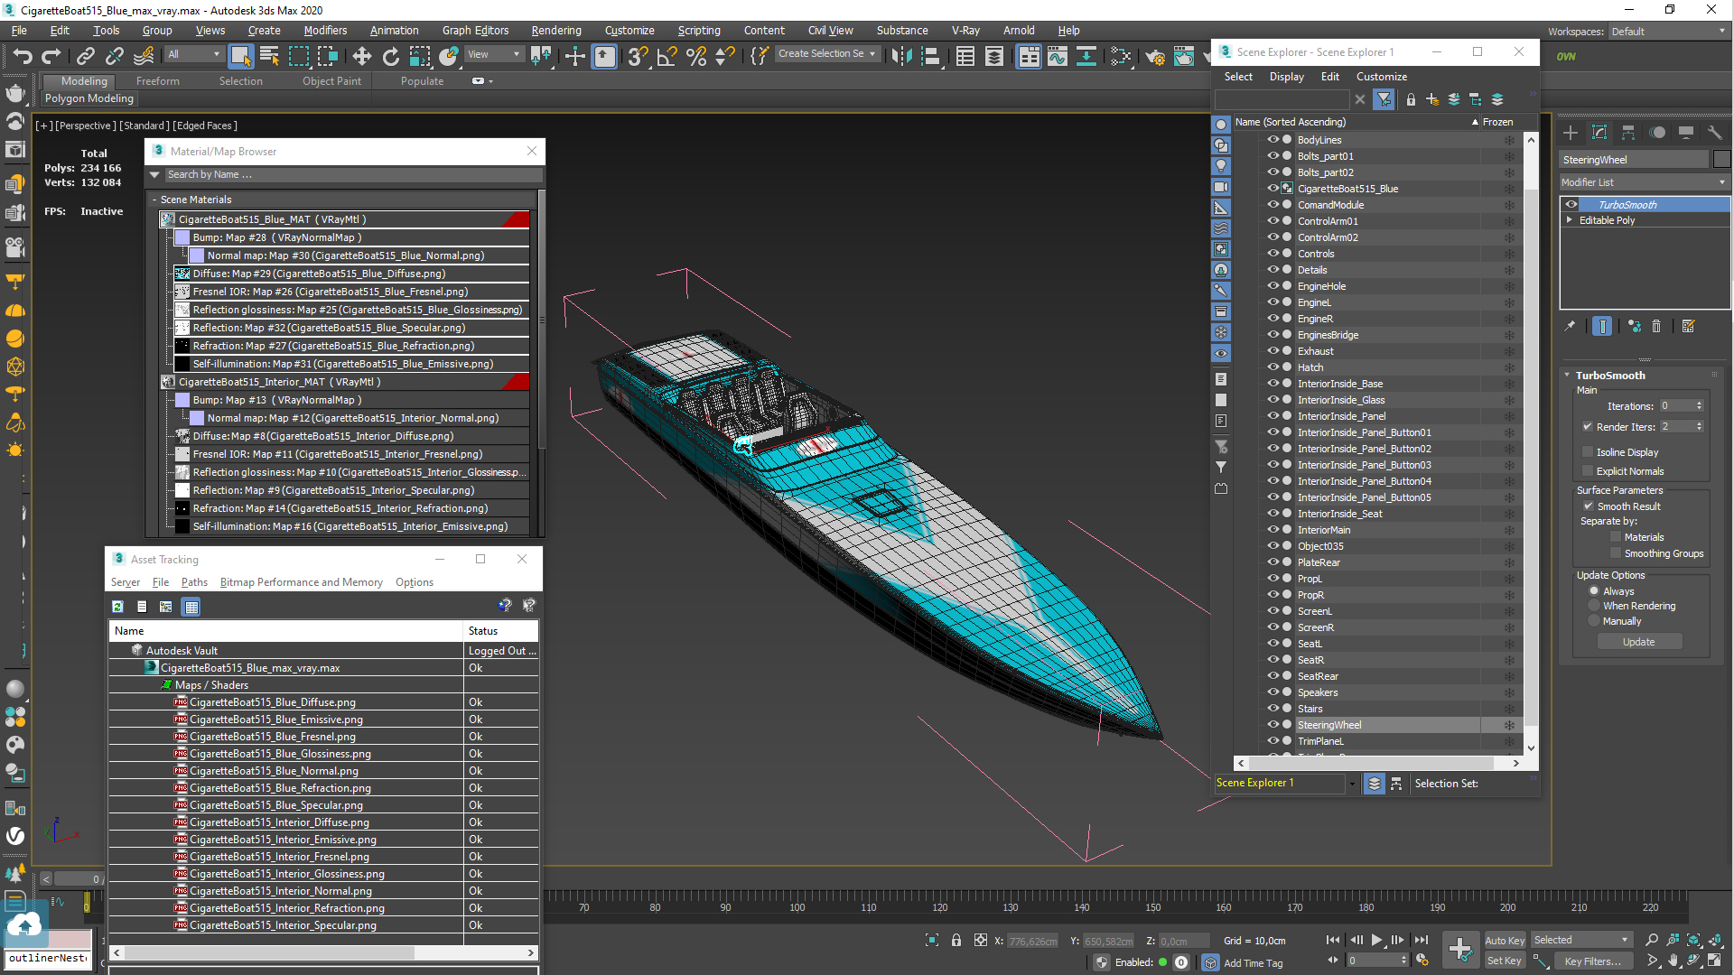Open Material Browser search options arrow
The height and width of the screenshot is (975, 1734).
pos(154,174)
